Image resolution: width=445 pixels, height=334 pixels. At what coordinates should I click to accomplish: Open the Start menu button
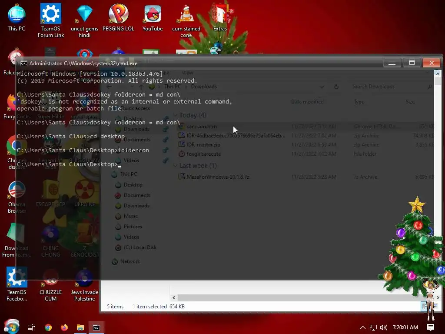click(11, 327)
